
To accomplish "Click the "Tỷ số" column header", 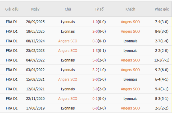I will [x=99, y=9].
